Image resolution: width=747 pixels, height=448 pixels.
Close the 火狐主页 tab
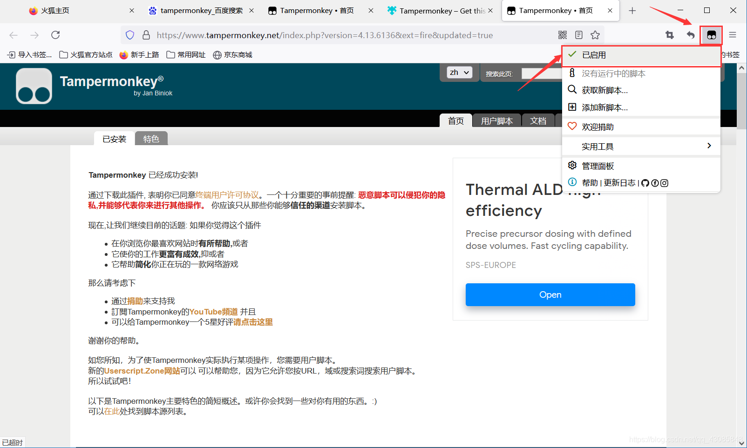132,10
